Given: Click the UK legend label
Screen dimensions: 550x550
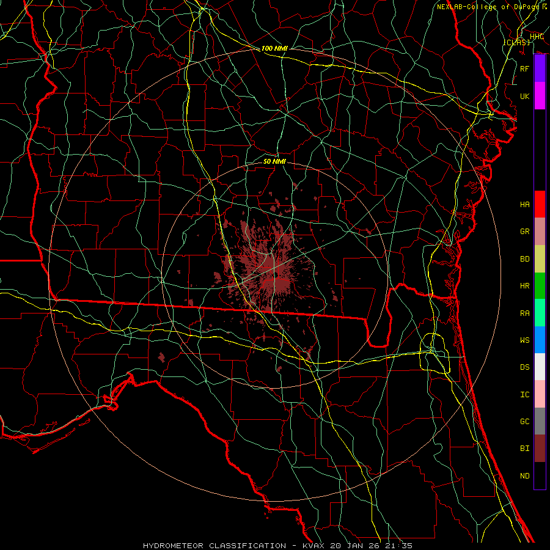Looking at the screenshot, I should coord(525,96).
